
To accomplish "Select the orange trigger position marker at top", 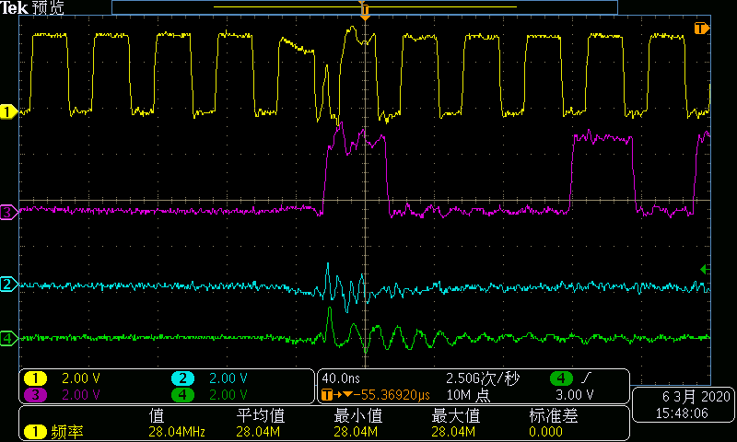I will point(365,11).
